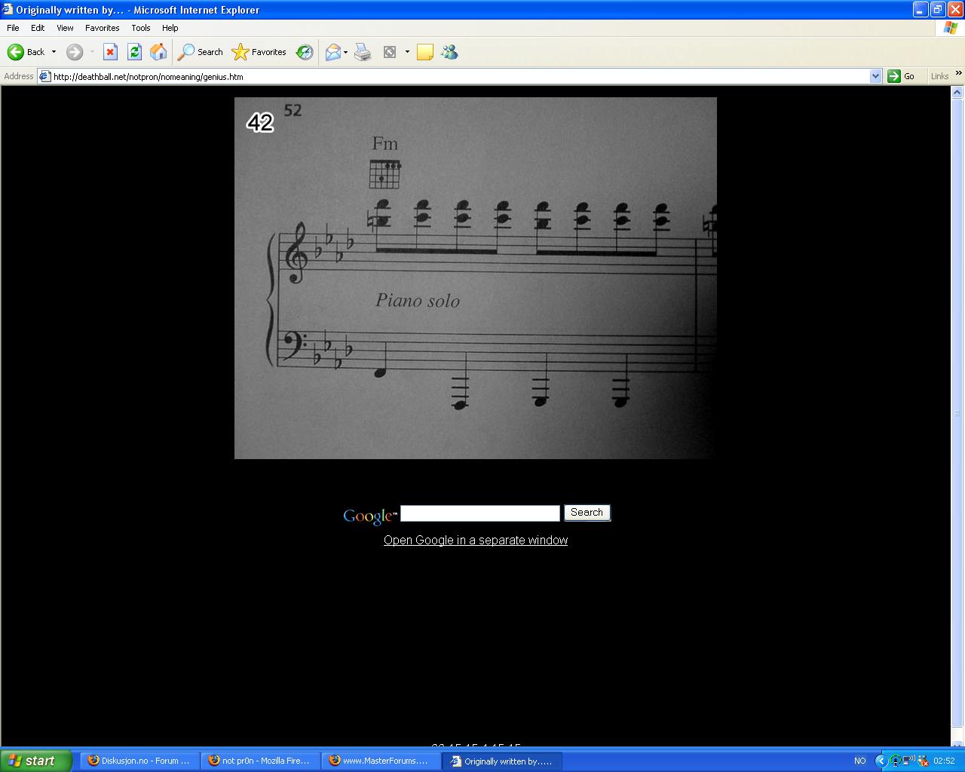Click the full-screen toolbar icon
Viewport: 965px width, 772px height.
pos(390,52)
